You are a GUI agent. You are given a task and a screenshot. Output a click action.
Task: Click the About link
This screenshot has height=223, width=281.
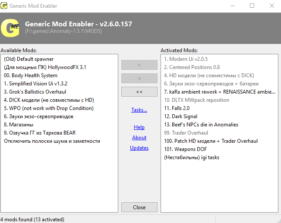click(x=139, y=138)
